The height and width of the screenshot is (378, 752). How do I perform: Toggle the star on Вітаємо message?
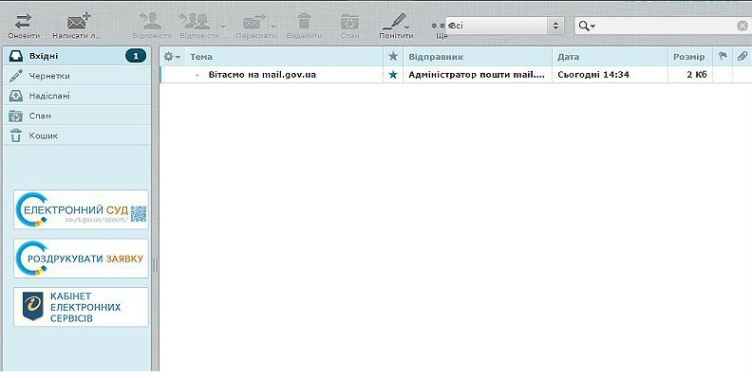(x=393, y=75)
